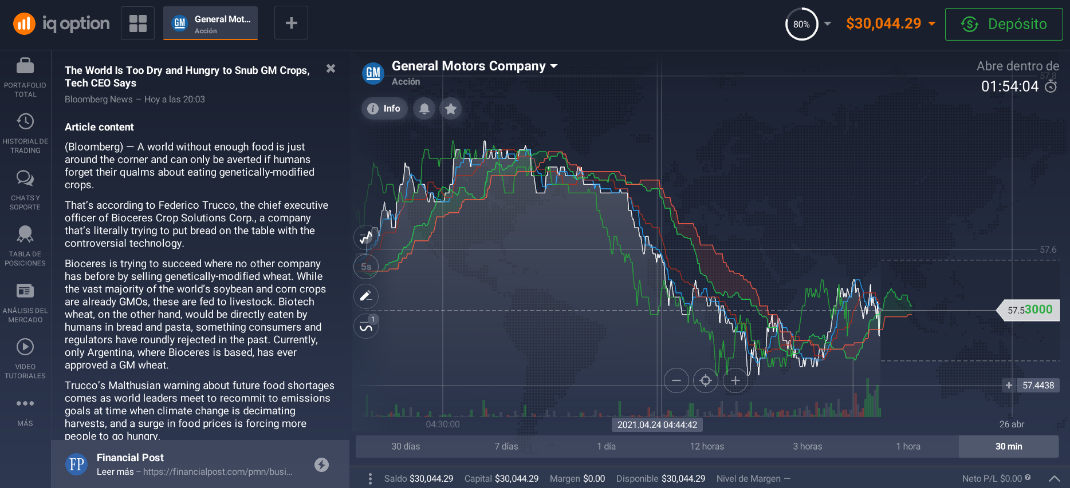This screenshot has width=1070, height=488.
Task: Select the 12 horas timeframe
Action: coord(707,447)
